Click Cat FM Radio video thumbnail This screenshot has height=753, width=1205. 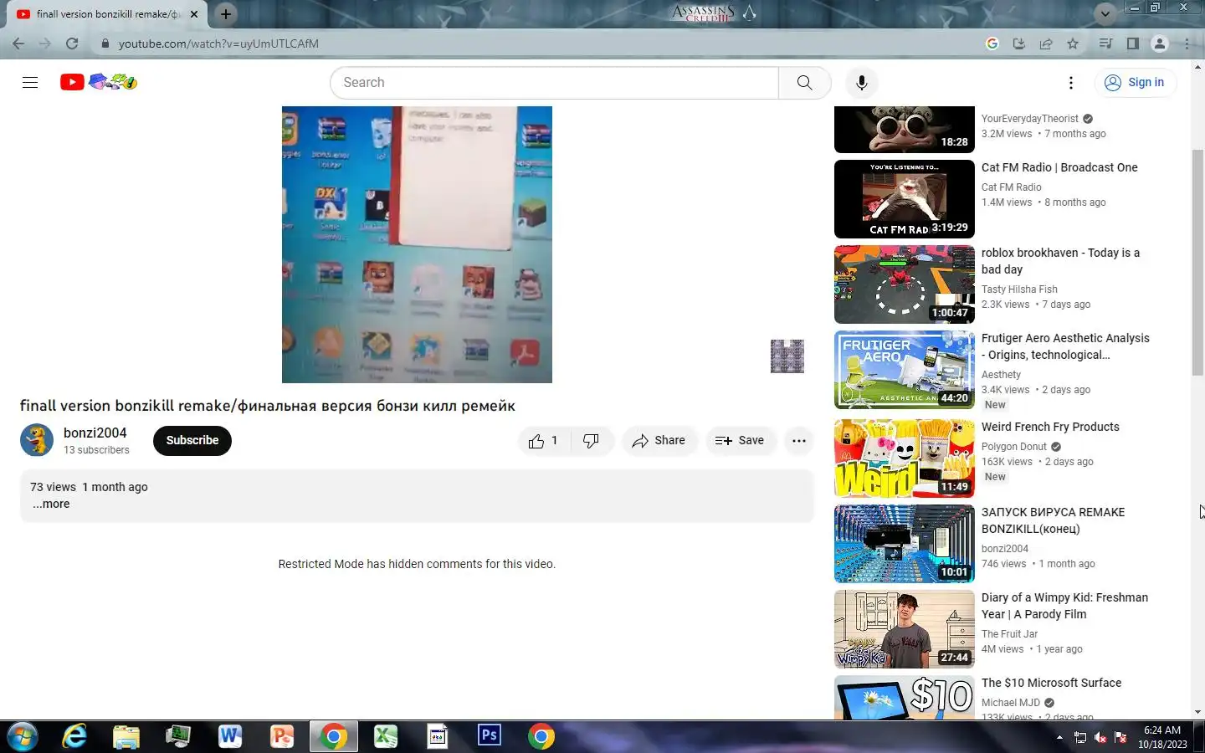[905, 199]
